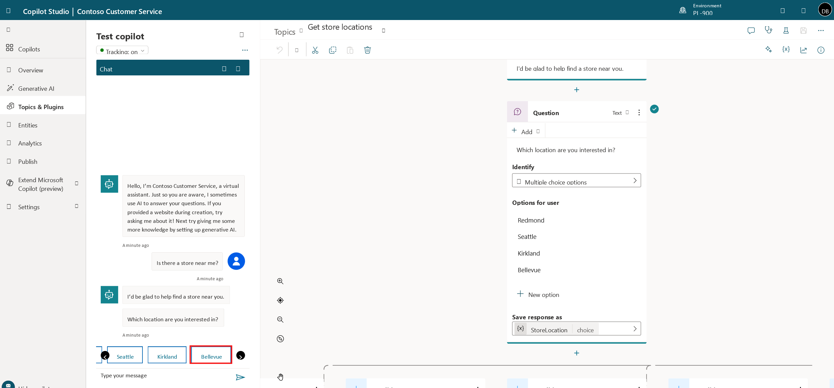This screenshot has width=834, height=388.
Task: Click Copilot Studio header title
Action: [x=46, y=11]
